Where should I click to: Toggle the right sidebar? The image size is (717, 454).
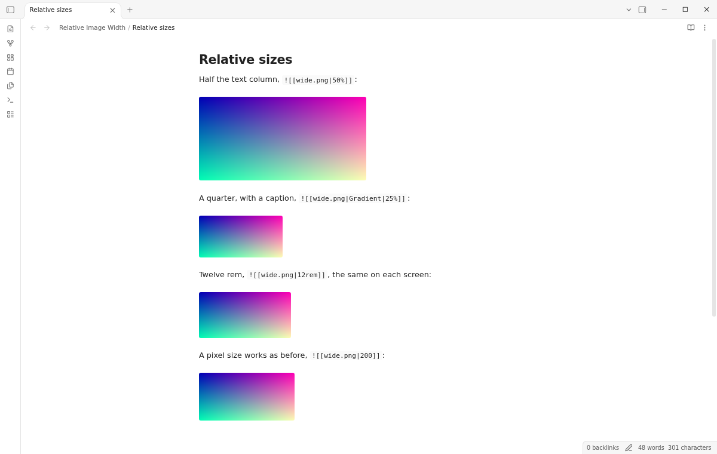click(642, 10)
